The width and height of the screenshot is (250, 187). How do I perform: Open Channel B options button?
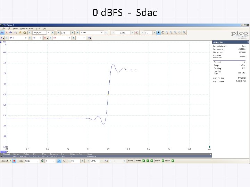pyautogui.click(x=46, y=38)
